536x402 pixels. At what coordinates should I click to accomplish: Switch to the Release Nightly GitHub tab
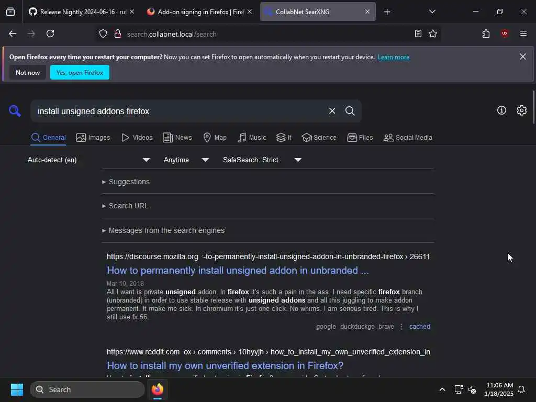click(80, 12)
